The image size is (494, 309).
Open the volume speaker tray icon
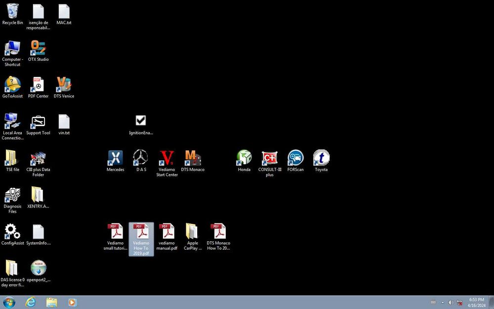tap(451, 303)
